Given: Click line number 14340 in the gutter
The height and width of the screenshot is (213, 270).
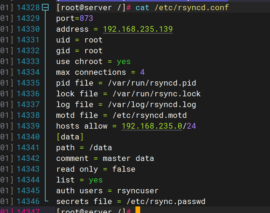Looking at the screenshot, I should (x=28, y=137).
